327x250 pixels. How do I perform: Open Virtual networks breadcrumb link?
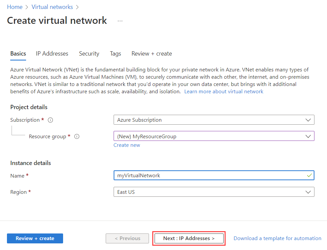click(52, 7)
